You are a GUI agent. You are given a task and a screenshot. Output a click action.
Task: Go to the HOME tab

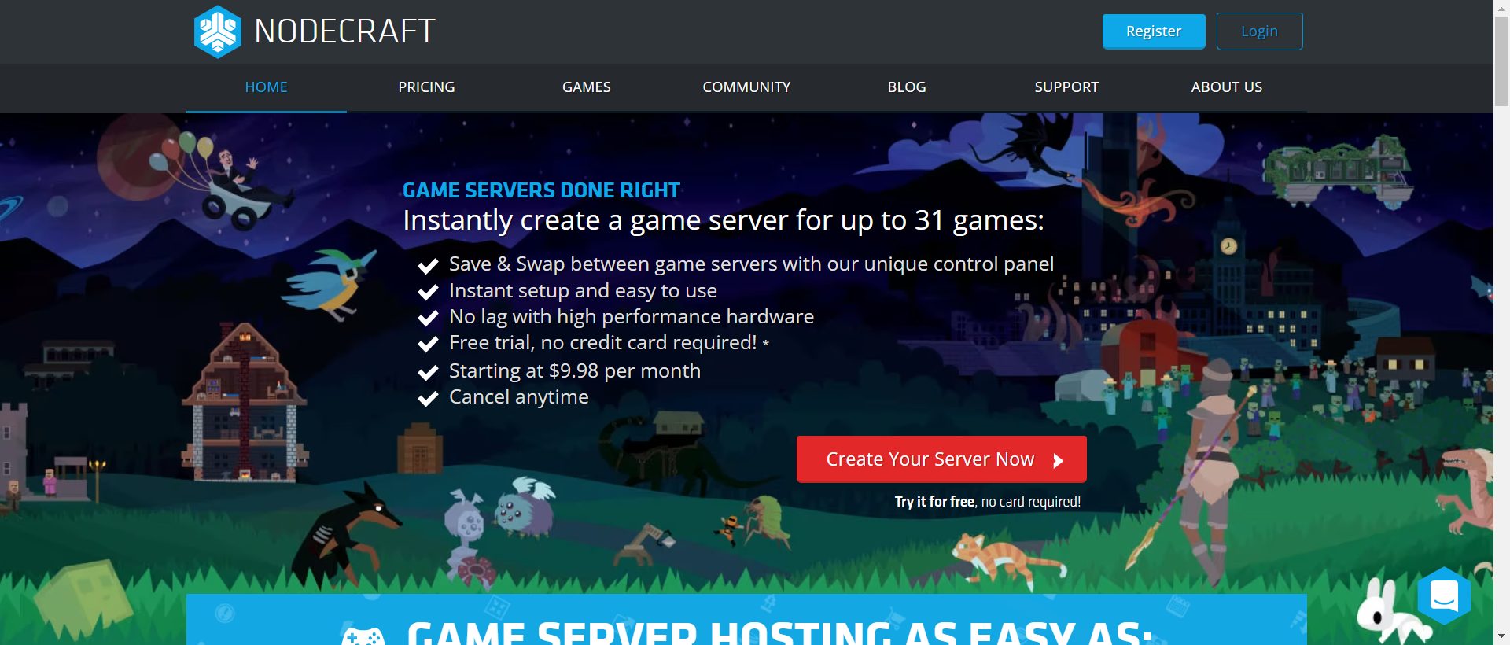(266, 87)
